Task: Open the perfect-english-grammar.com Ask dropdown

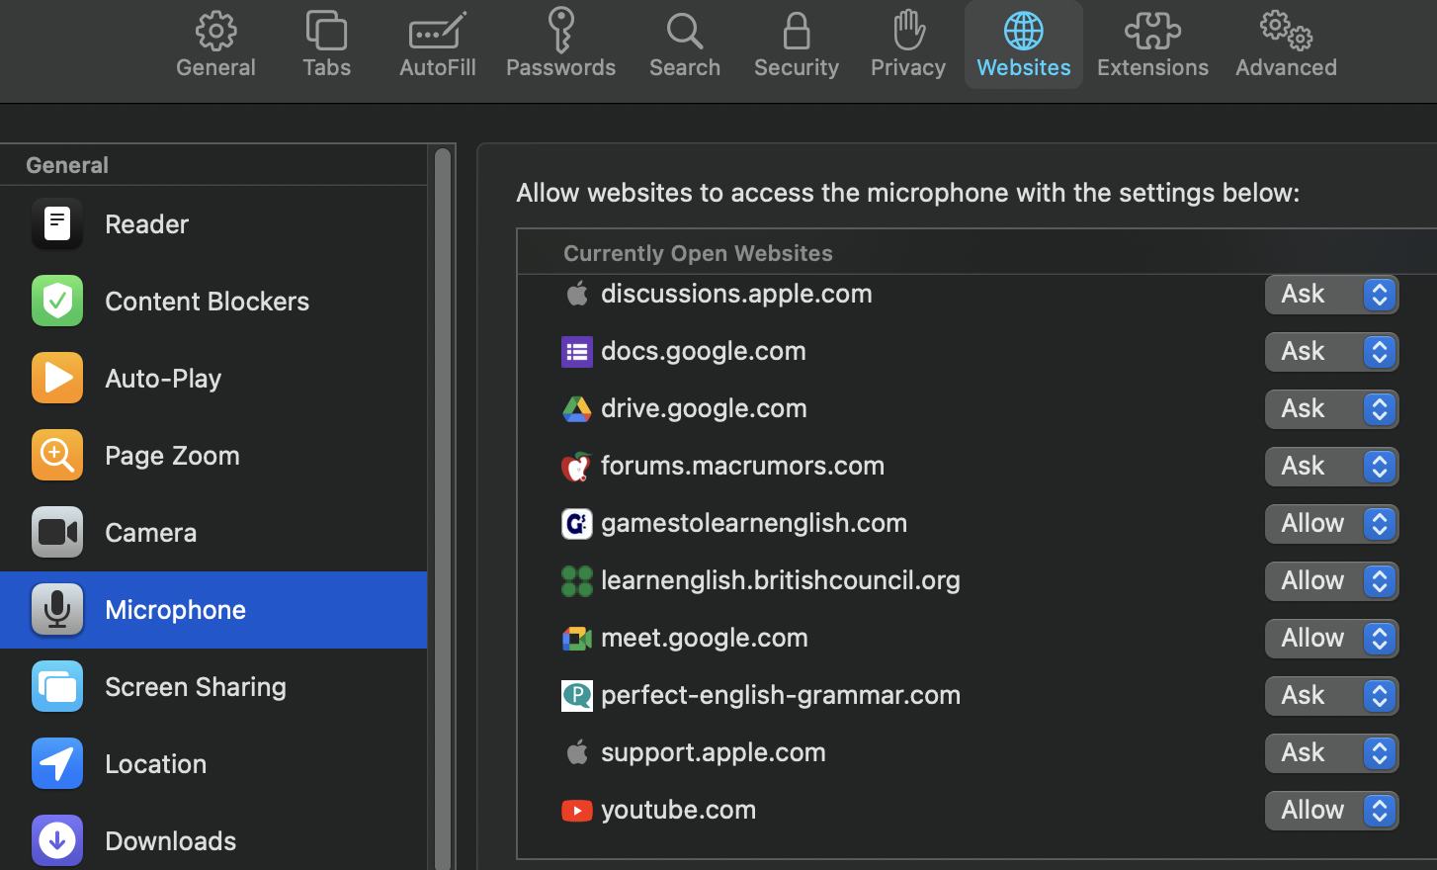Action: (1331, 695)
